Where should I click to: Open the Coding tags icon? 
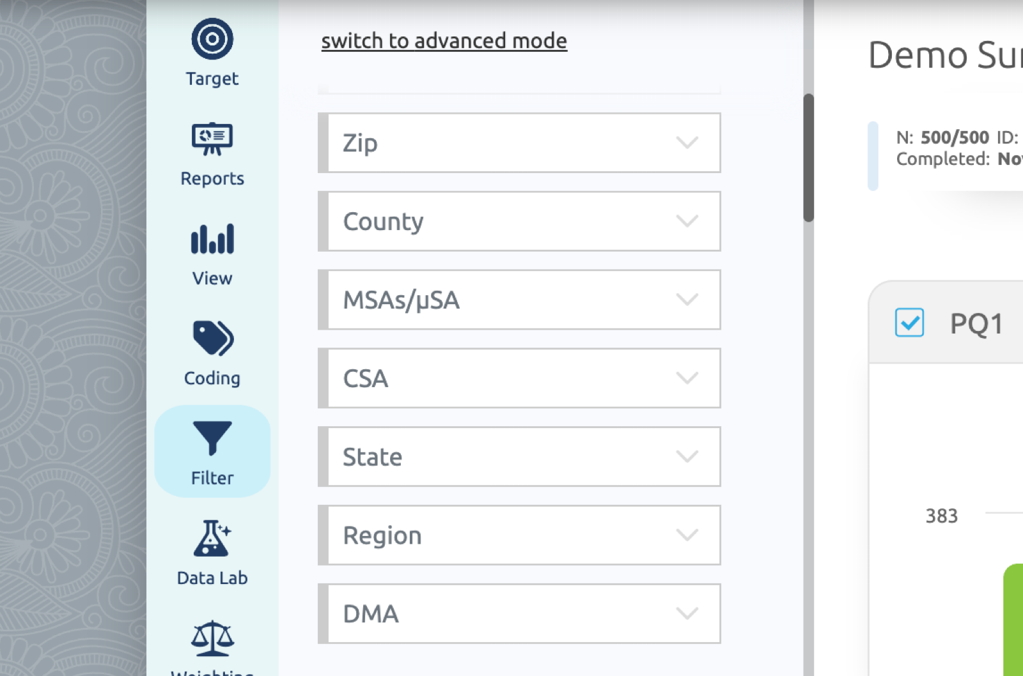pos(213,338)
